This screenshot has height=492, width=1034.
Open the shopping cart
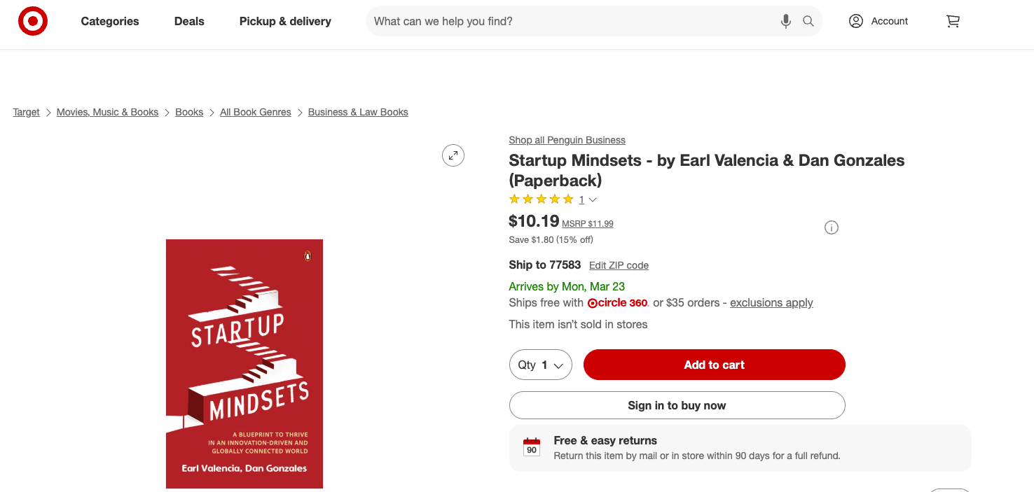tap(953, 21)
